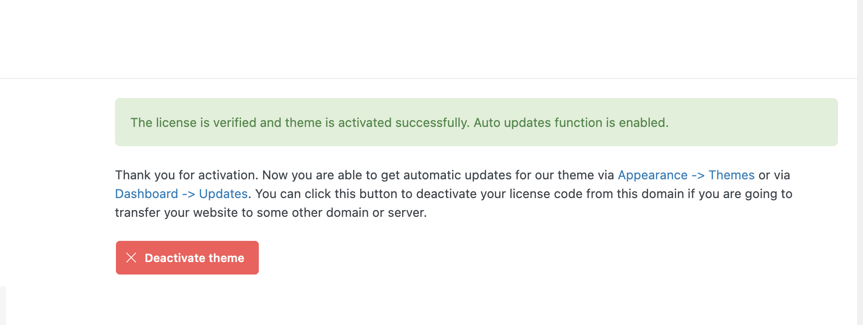The height and width of the screenshot is (325, 863).
Task: Click the arrow in Dashboard -> Updates
Action: click(x=189, y=194)
